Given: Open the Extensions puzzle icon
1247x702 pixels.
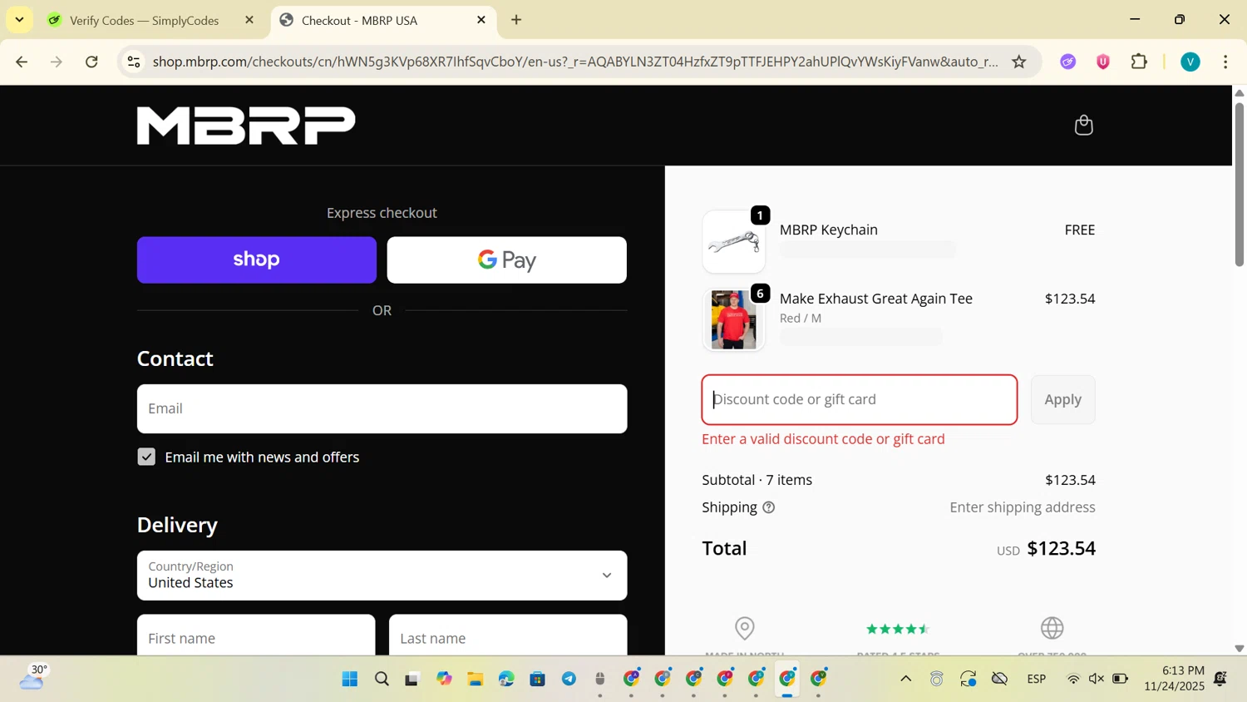Looking at the screenshot, I should [1139, 62].
